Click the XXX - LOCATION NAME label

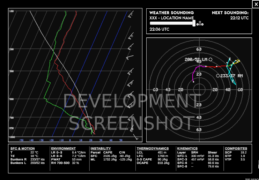[x=172, y=18]
